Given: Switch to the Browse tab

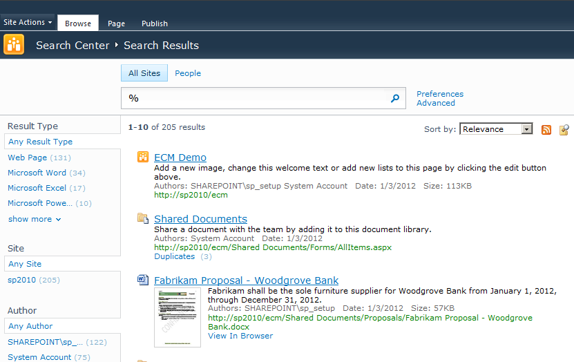Looking at the screenshot, I should (x=78, y=23).
